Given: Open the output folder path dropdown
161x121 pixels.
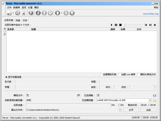Looking at the screenshot, I should point(120,110).
